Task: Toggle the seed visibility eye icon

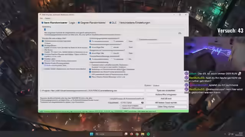Action: coord(142,103)
